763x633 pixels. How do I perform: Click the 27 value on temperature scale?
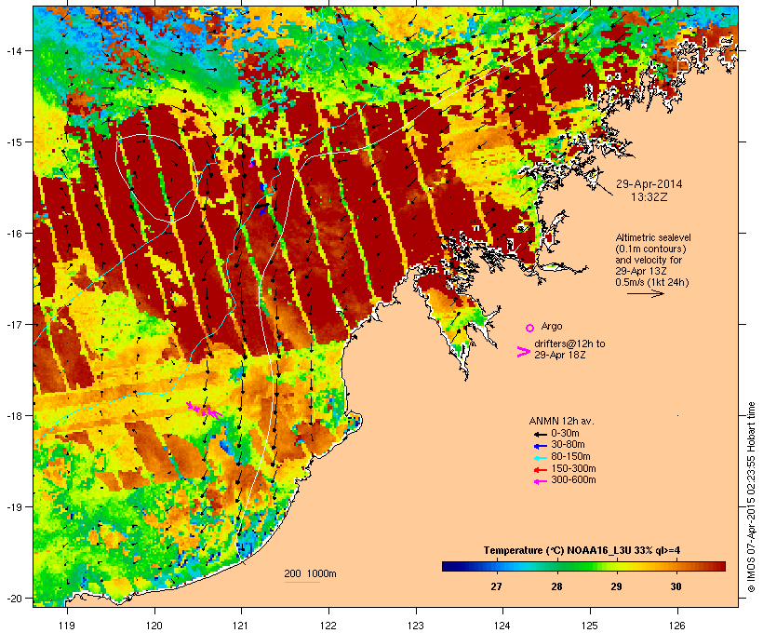click(x=496, y=586)
